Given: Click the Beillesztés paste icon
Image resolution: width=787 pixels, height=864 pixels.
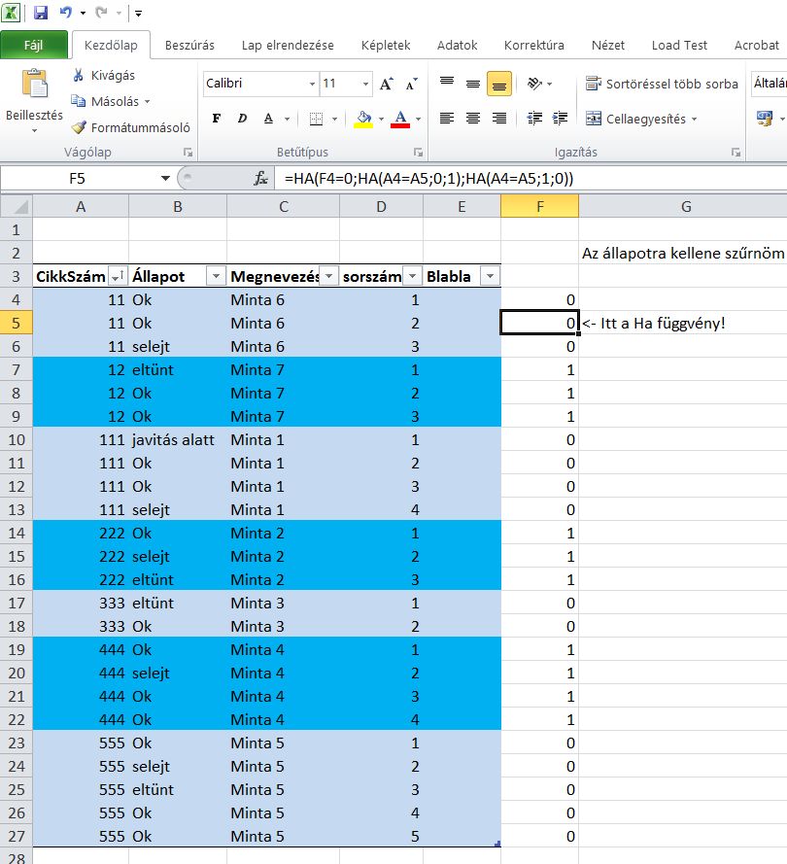Looking at the screenshot, I should tap(34, 85).
